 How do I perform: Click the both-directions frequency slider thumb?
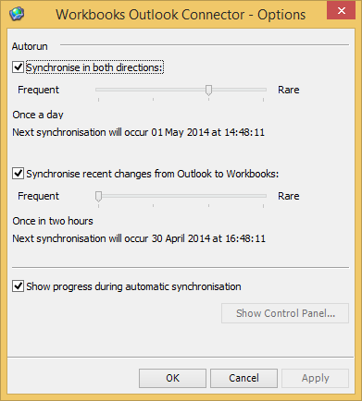[x=208, y=91]
